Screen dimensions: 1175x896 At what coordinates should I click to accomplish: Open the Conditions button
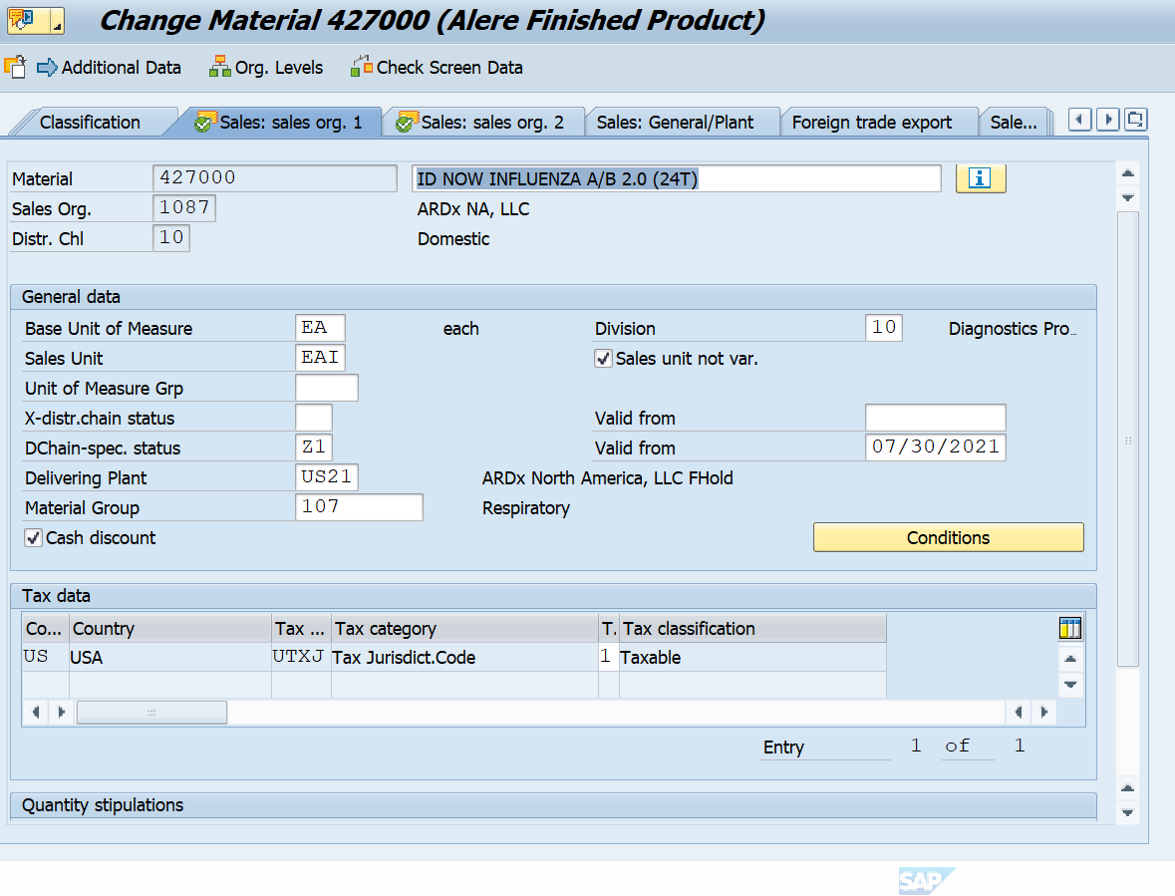948,537
